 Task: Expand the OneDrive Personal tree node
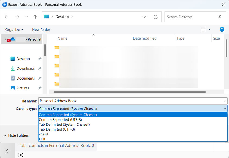[x=6, y=39]
